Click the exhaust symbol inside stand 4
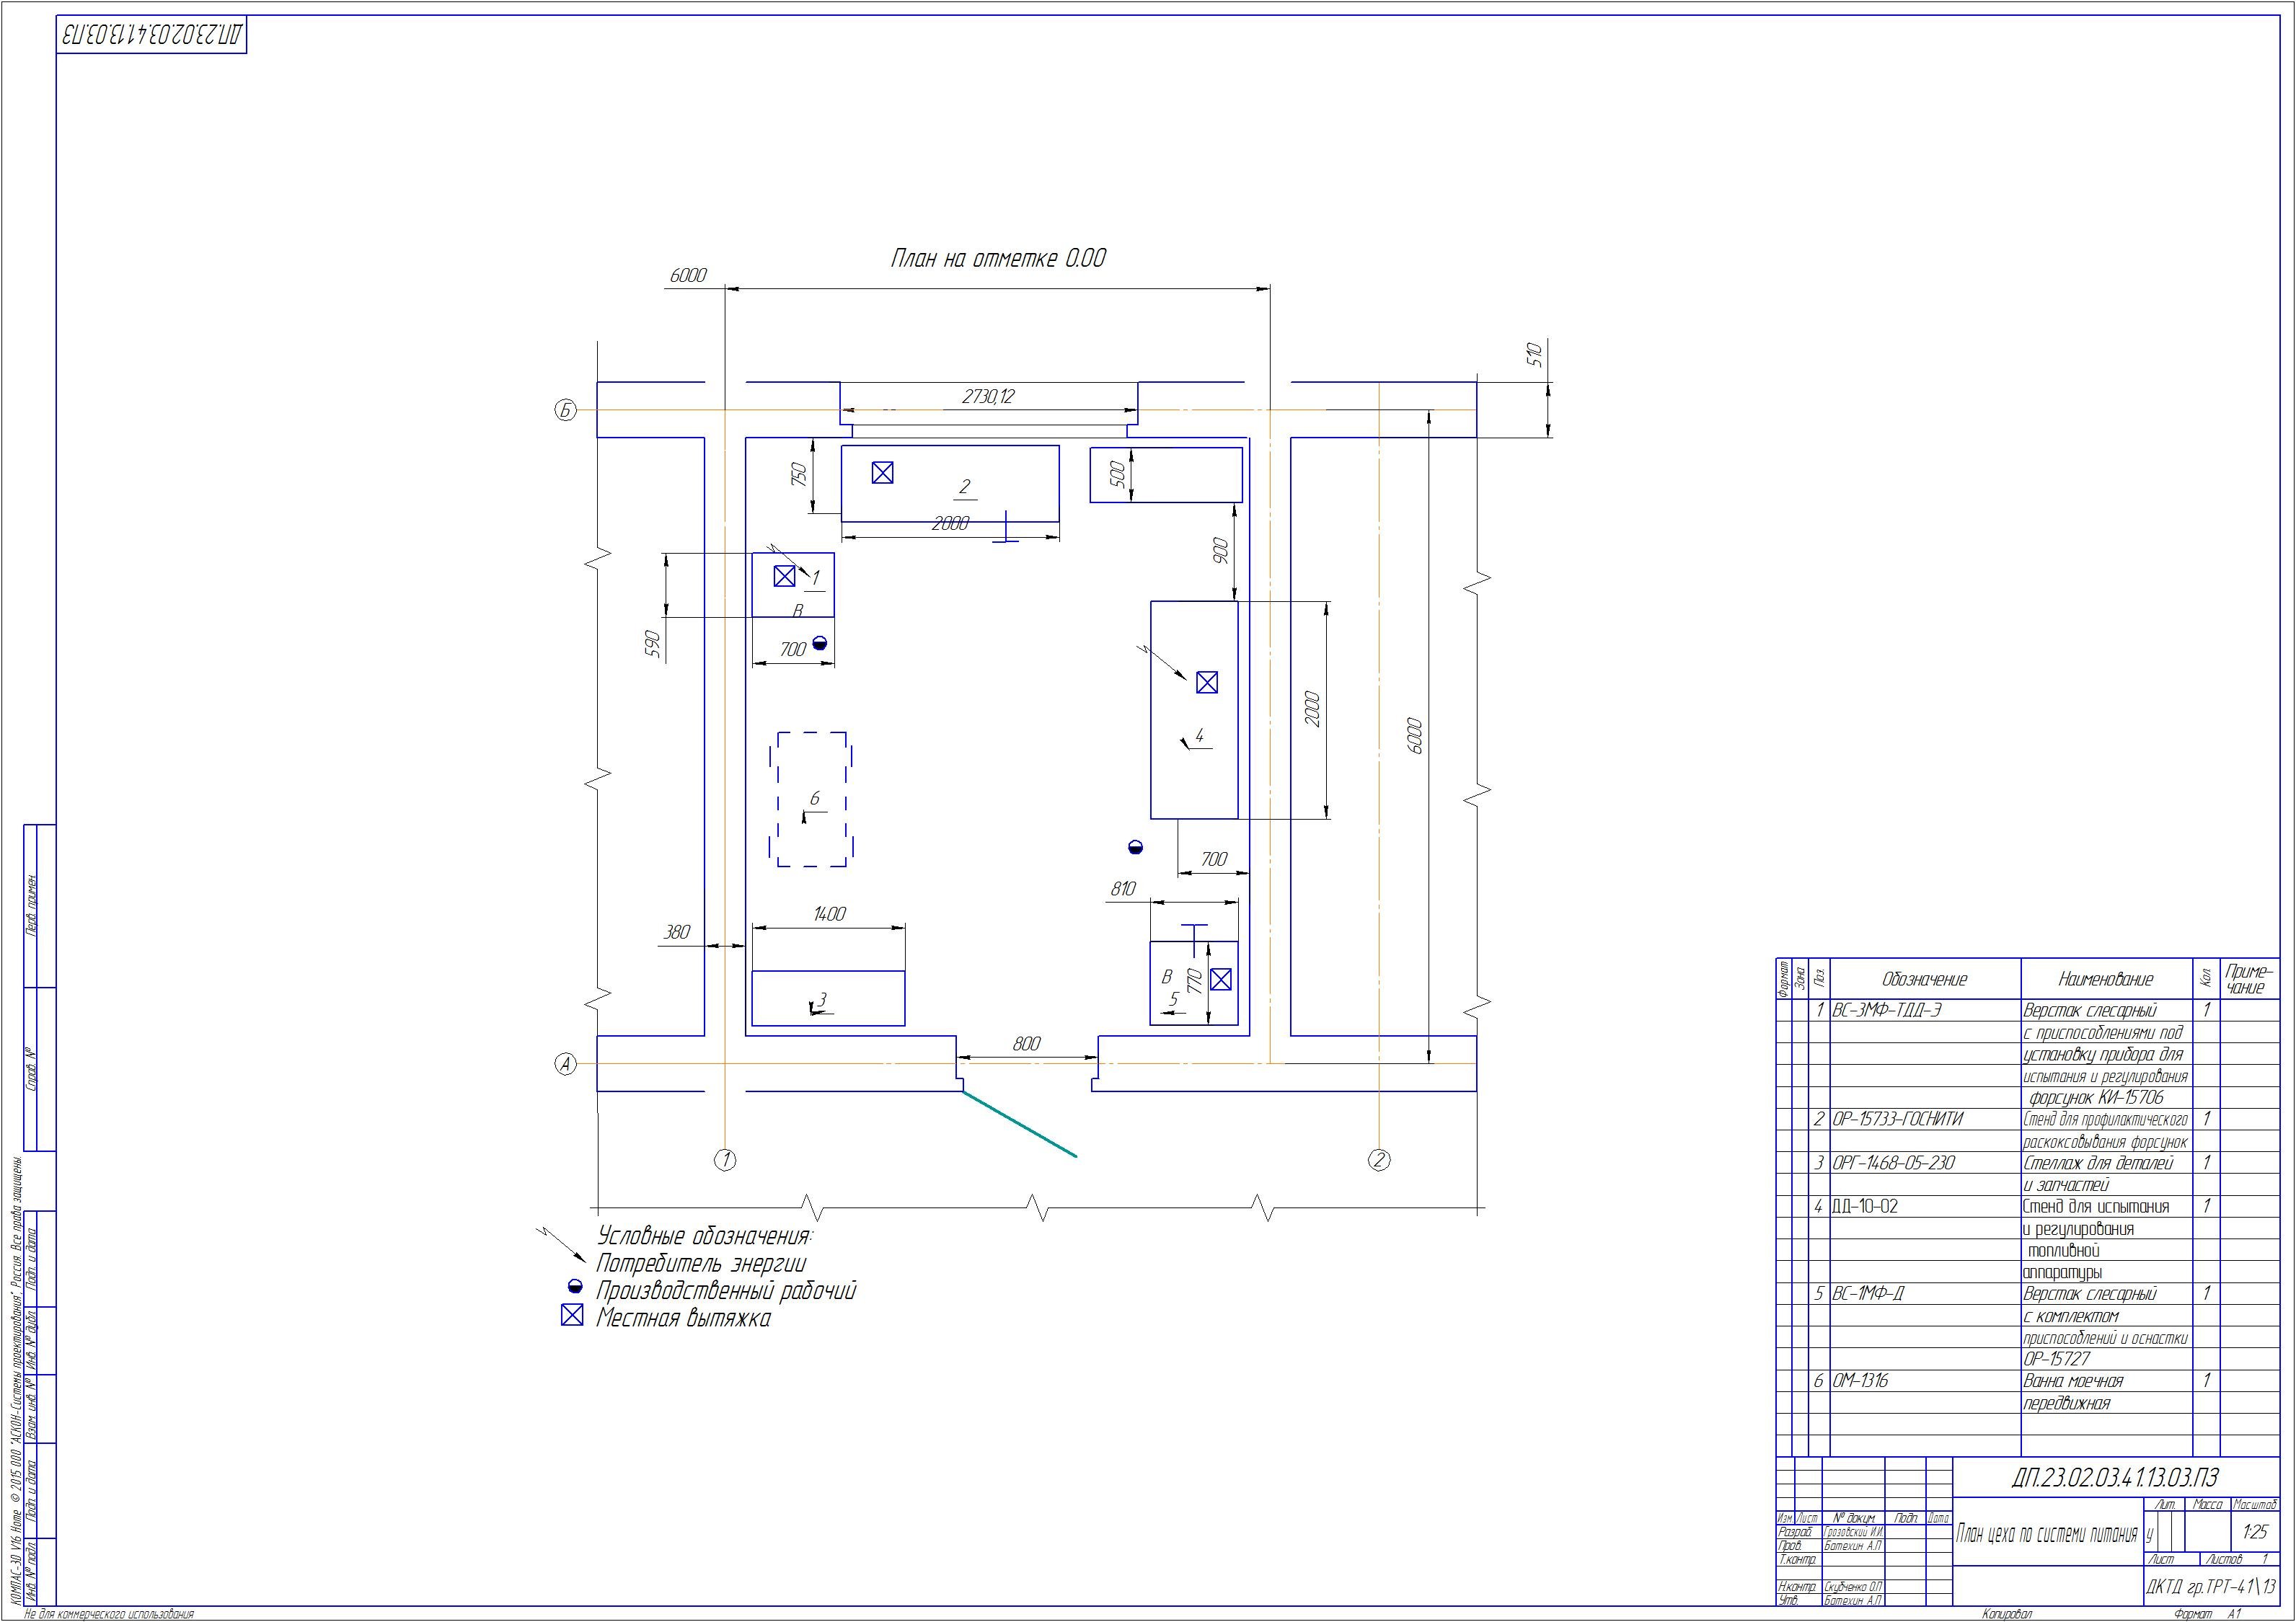 (1207, 683)
